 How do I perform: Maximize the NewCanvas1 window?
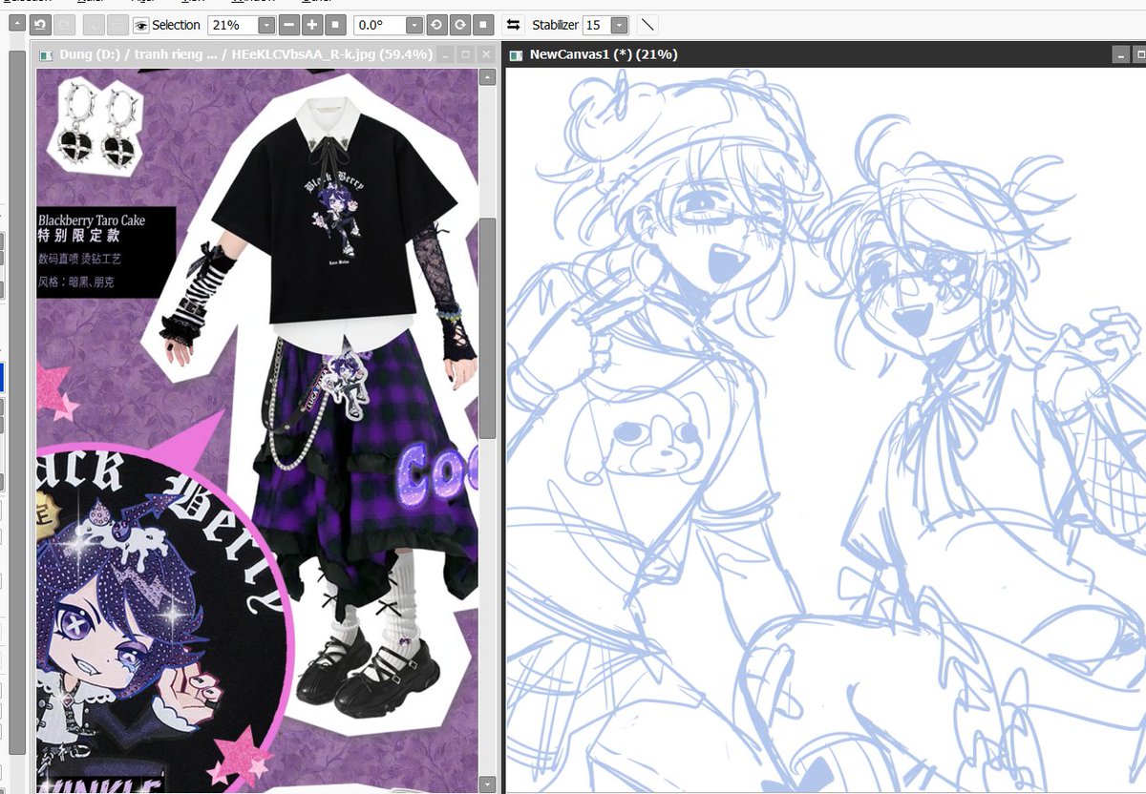click(1139, 55)
